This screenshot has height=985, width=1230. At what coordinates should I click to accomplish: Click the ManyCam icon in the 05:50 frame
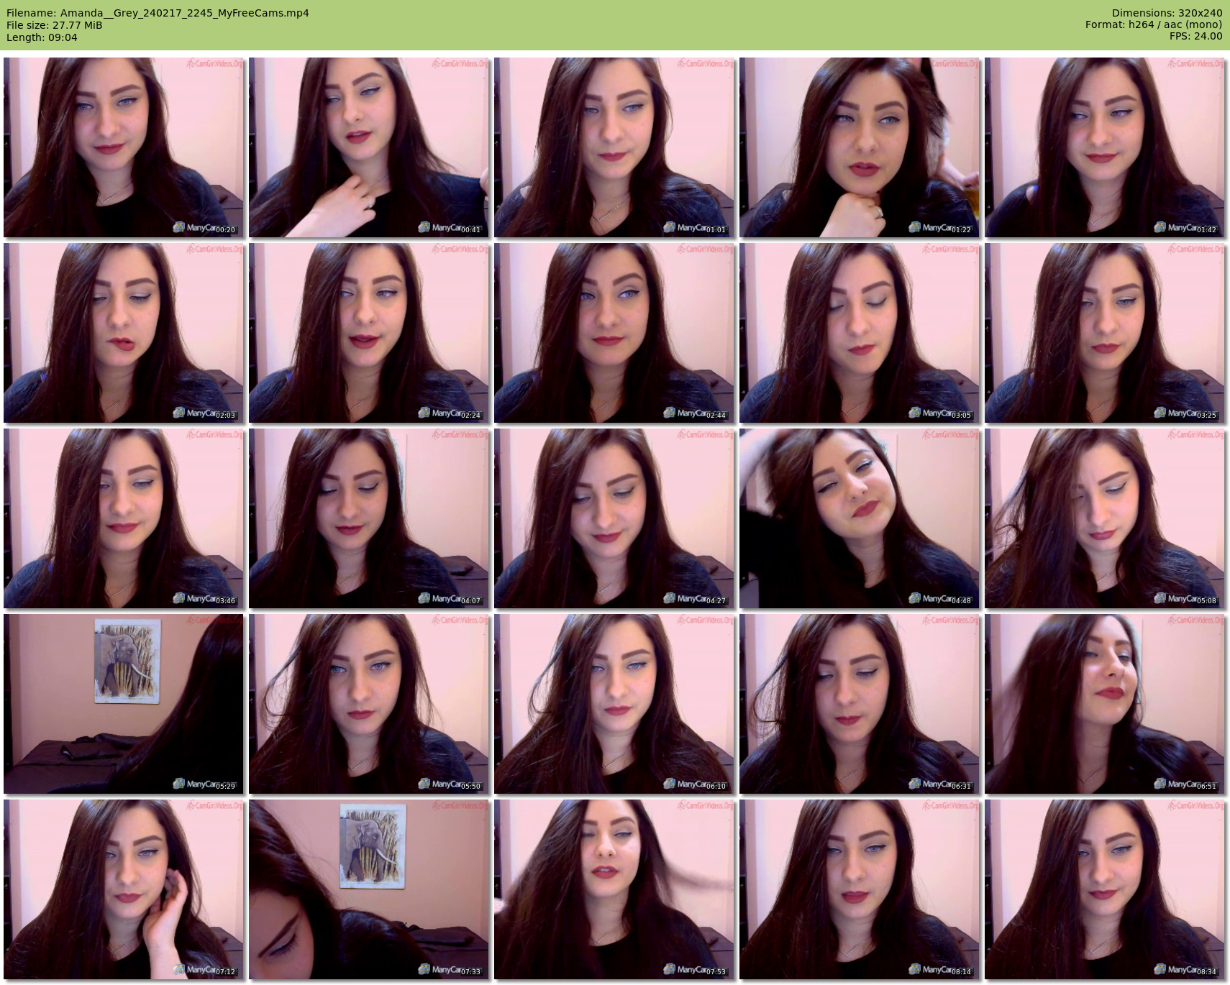pyautogui.click(x=425, y=784)
